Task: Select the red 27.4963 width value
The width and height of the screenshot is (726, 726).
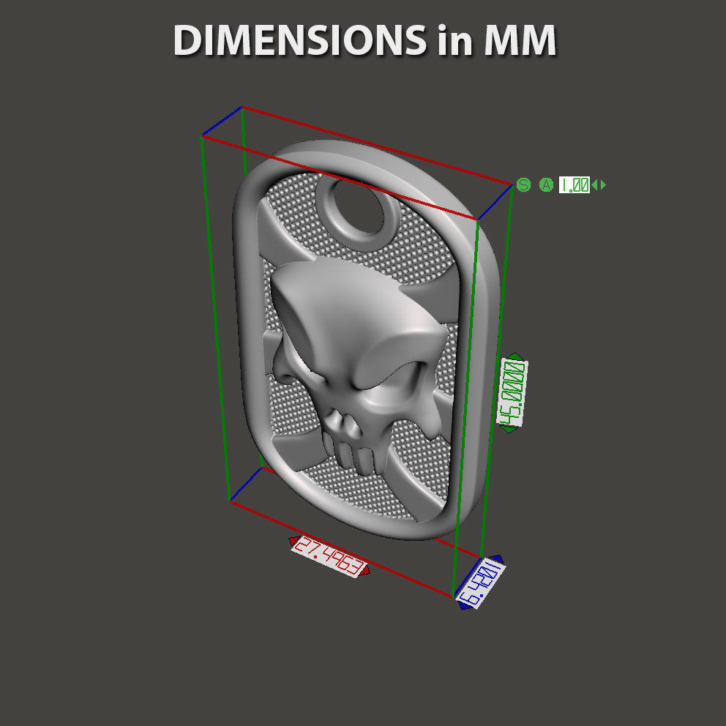Action: (x=329, y=556)
